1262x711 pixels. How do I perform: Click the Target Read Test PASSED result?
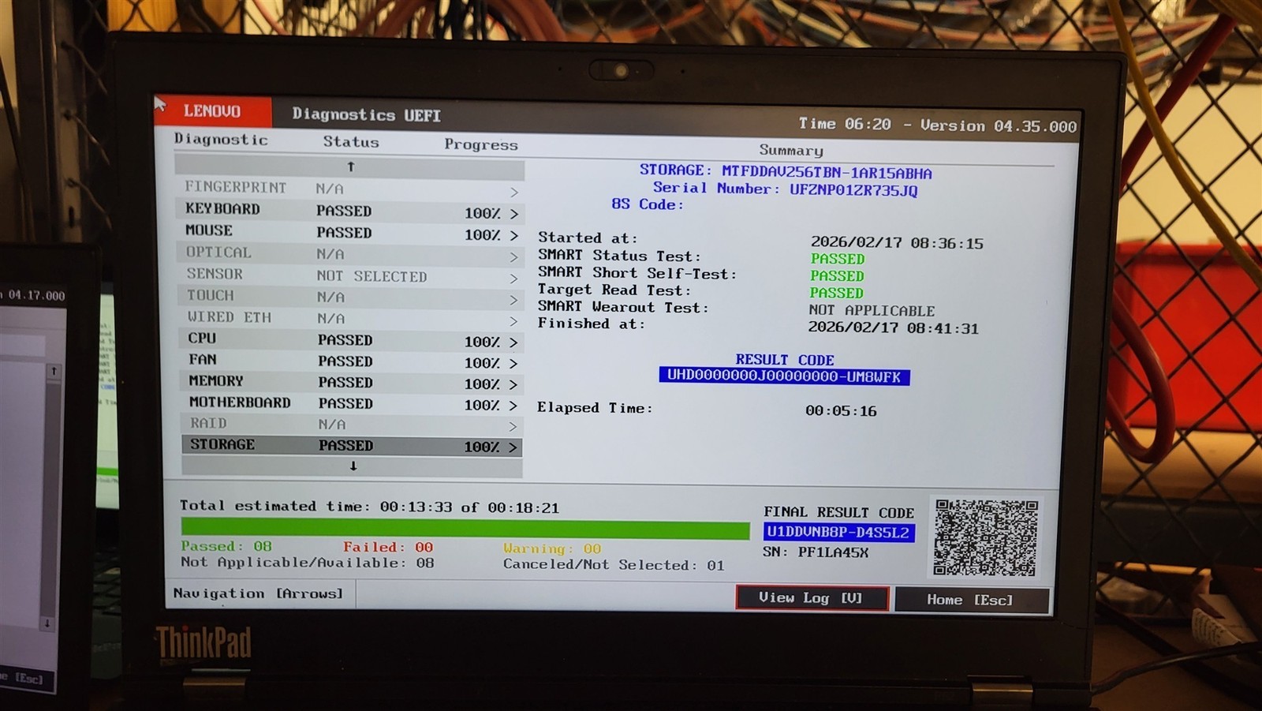click(x=836, y=293)
